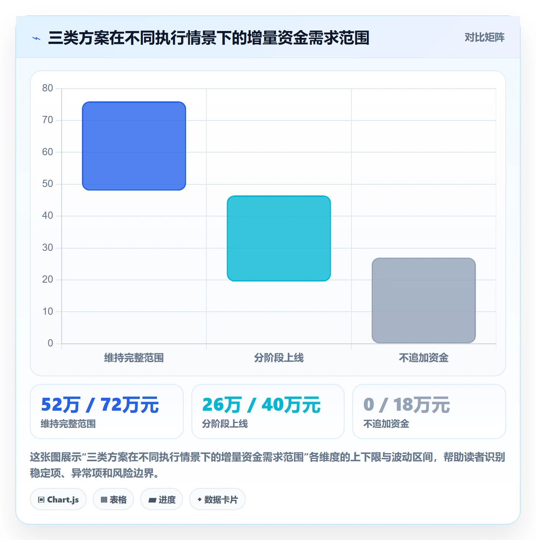
Task: Click the lightning icon beside the title
Action: coord(36,38)
